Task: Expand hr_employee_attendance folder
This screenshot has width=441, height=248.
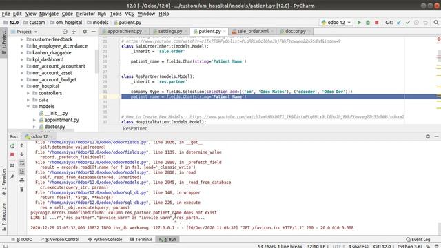Action: [22, 46]
